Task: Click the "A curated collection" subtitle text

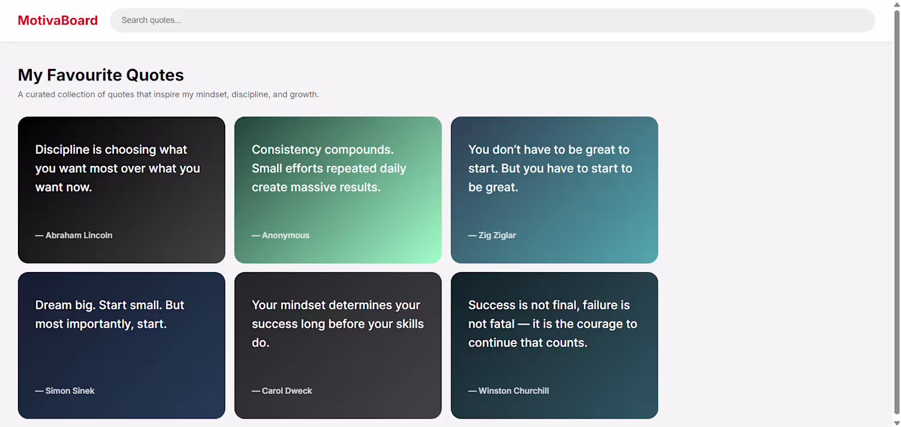Action: coord(168,94)
